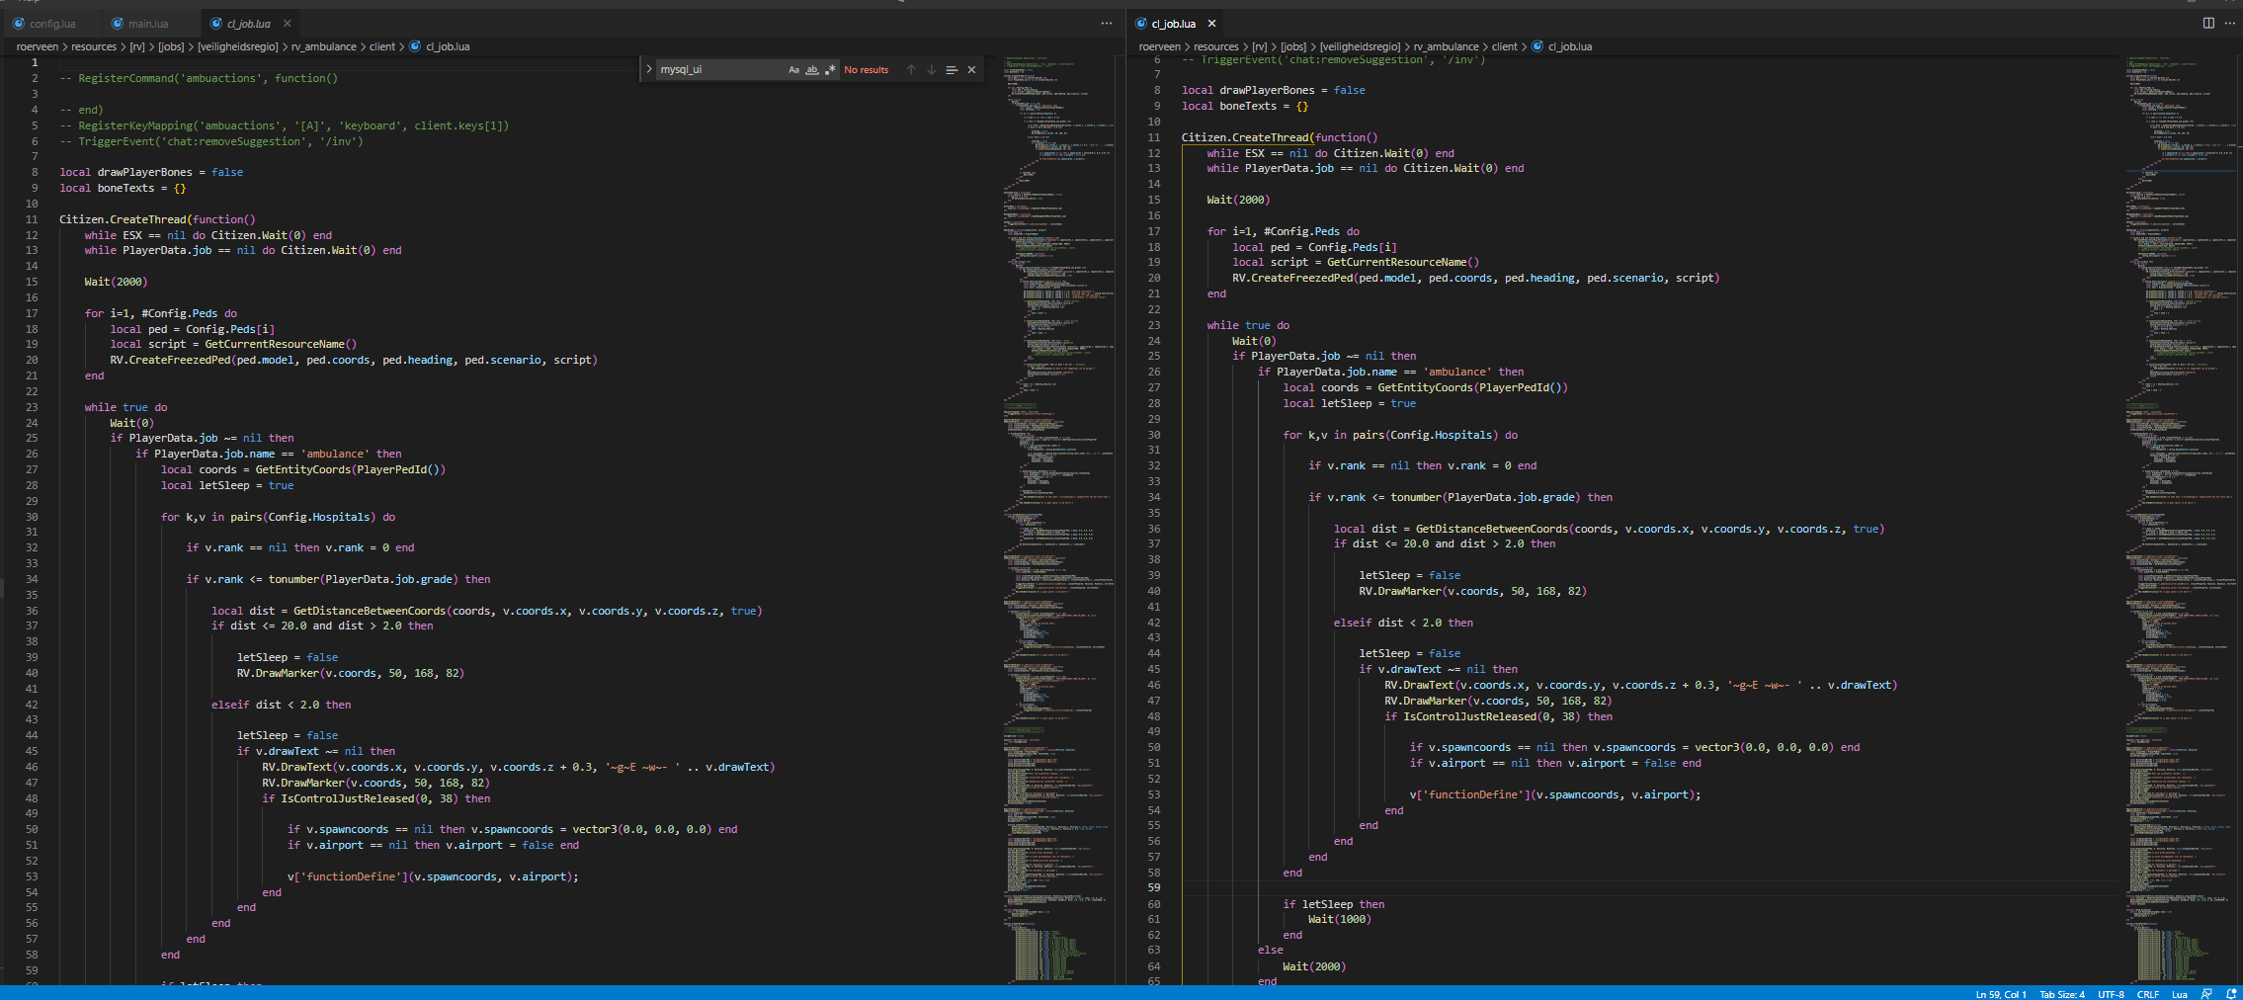Open notifications bell in status bar
This screenshot has width=2243, height=1000.
point(2231,994)
